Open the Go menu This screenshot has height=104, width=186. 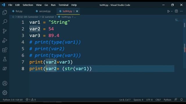click(46, 5)
